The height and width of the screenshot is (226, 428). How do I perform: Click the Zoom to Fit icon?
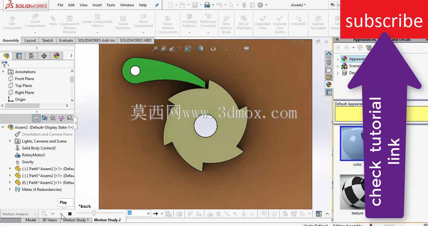tap(155, 49)
